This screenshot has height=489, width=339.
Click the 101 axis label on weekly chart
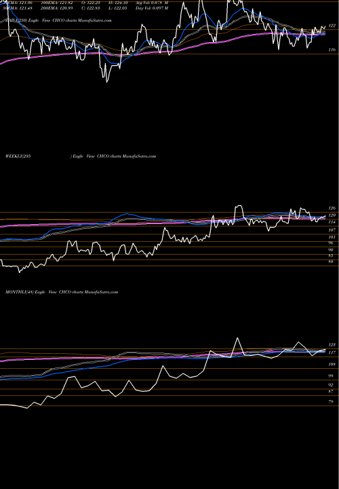332,237
